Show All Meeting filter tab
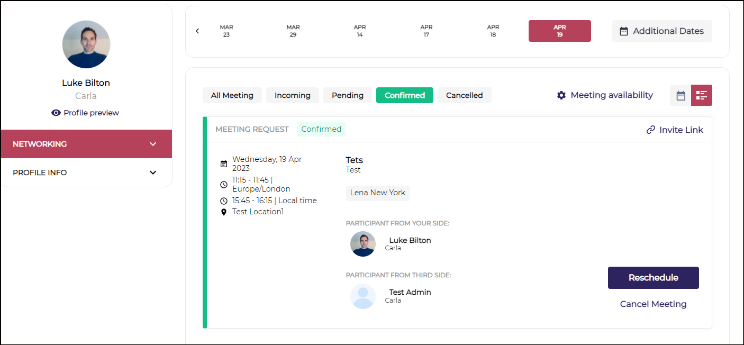The image size is (744, 345). [232, 95]
